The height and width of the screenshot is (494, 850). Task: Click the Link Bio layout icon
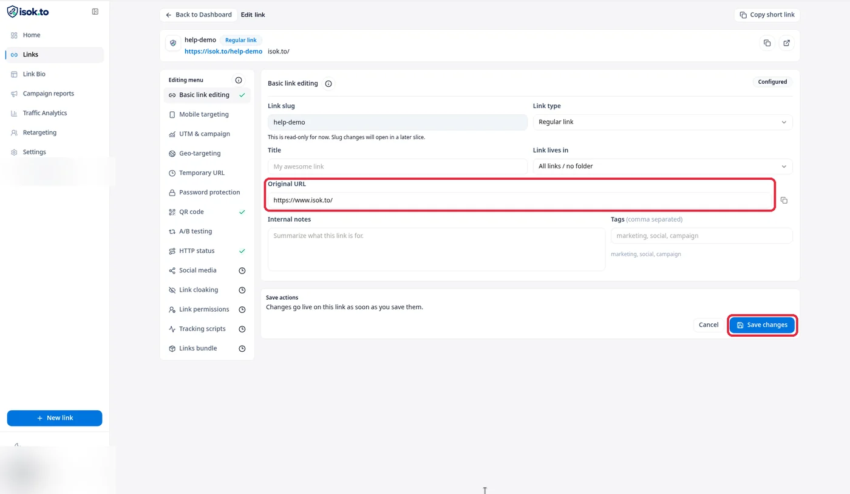pyautogui.click(x=15, y=74)
